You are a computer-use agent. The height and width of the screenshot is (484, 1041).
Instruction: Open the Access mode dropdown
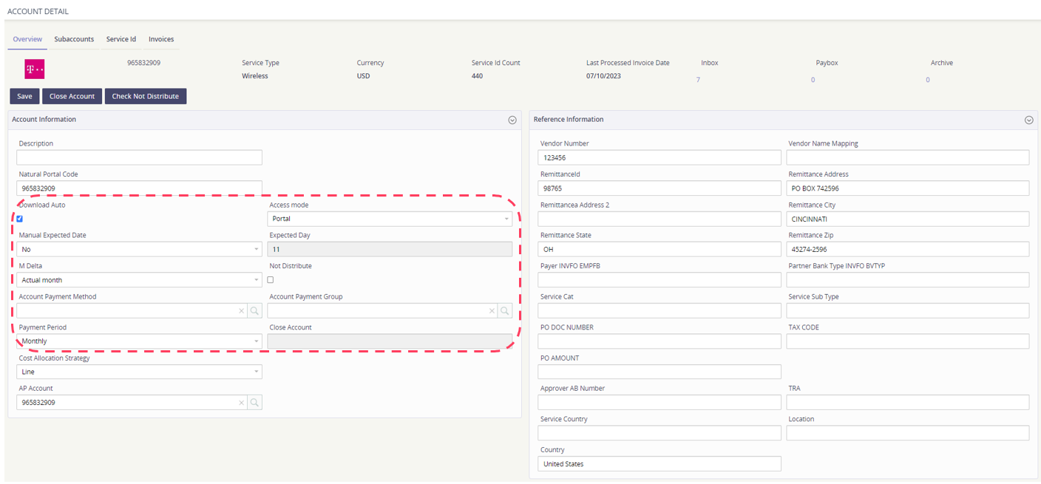tap(390, 219)
